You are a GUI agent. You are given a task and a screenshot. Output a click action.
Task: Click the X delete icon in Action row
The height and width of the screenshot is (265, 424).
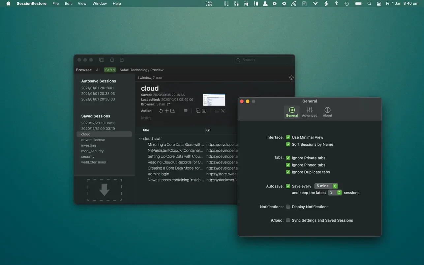click(223, 111)
